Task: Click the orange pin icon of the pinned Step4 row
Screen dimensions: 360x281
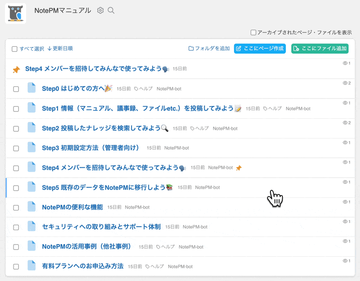Action: 16,69
